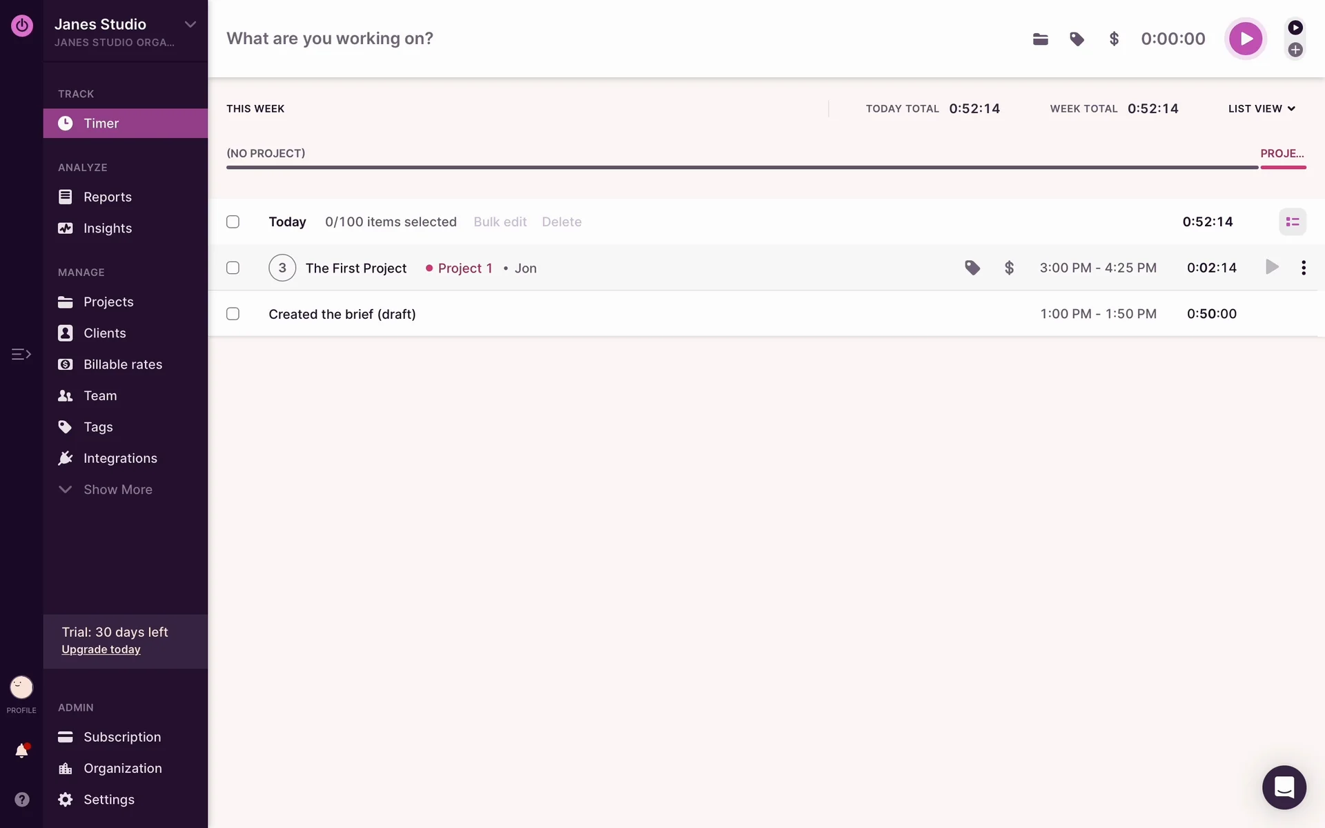Open Reports in the sidebar
This screenshot has width=1325, height=828.
[x=107, y=197]
